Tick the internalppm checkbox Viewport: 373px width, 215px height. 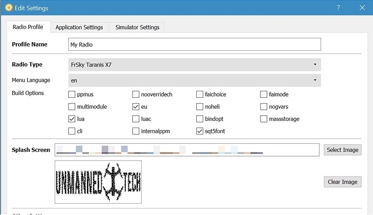(136, 131)
